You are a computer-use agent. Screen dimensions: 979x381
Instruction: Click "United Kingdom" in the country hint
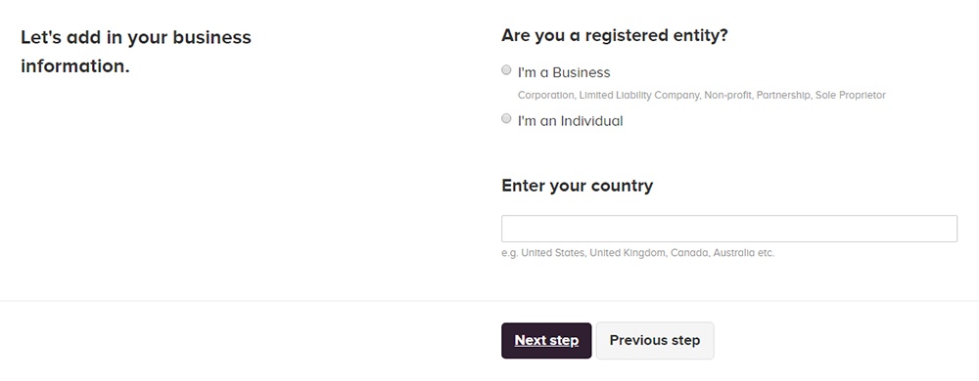point(628,253)
